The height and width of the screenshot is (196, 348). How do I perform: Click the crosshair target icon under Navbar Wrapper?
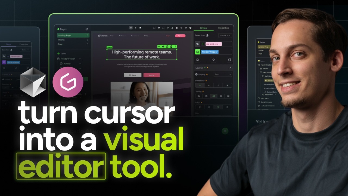pyautogui.click(x=213, y=59)
